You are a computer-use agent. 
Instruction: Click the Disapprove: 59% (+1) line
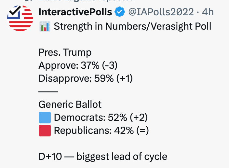86,78
